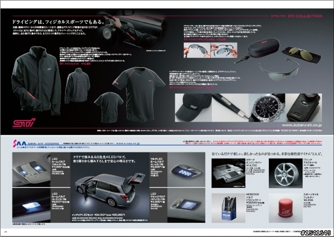Open the 17-inch aluminum wheel photo
Viewport: 334px width, 237px height.
(285, 173)
